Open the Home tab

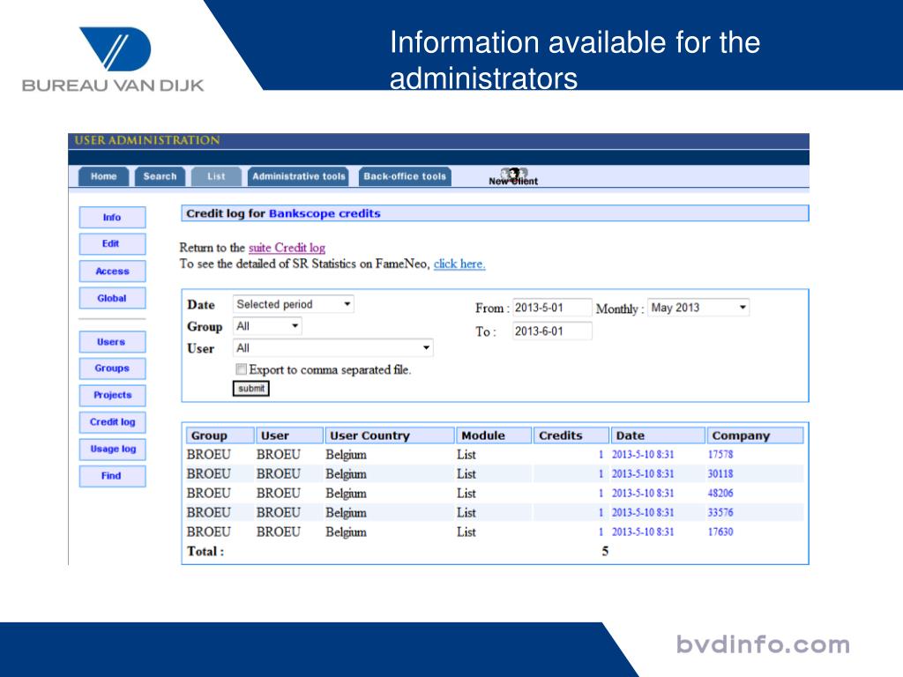coord(104,176)
